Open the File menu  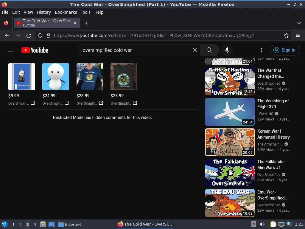point(5,12)
